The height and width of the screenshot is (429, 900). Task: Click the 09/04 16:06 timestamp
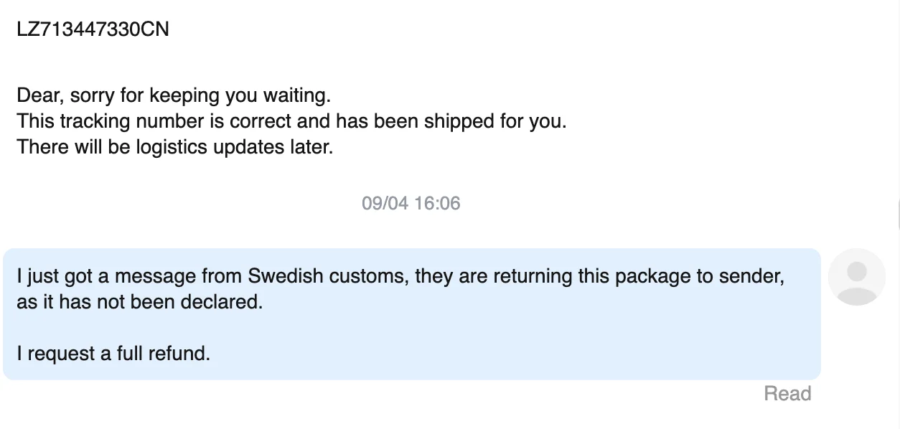411,203
